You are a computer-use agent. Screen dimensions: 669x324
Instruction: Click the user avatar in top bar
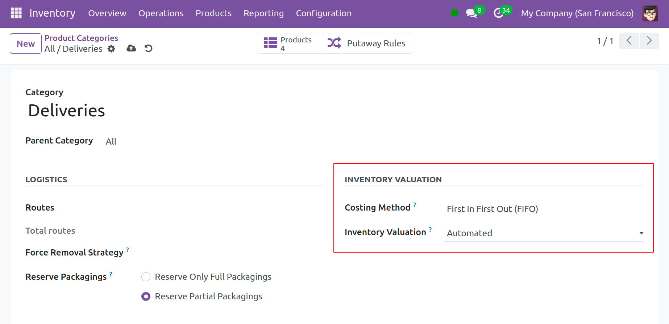[x=650, y=13]
